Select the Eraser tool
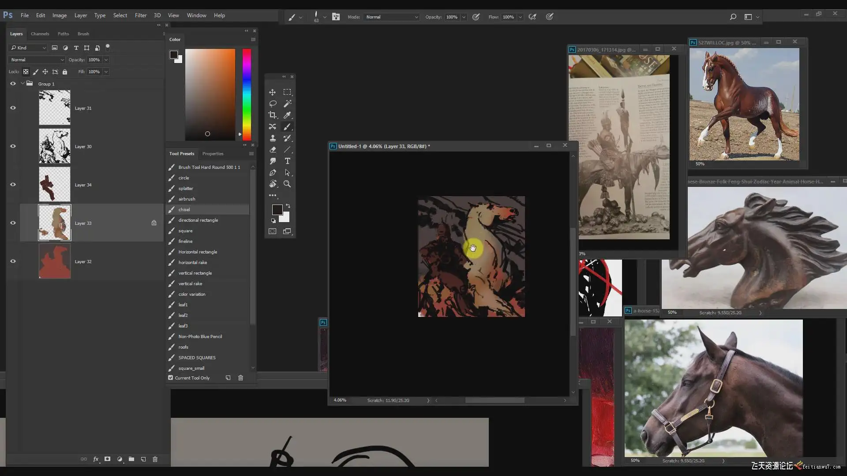 click(273, 150)
